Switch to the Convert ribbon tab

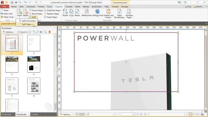[x=69, y=6]
